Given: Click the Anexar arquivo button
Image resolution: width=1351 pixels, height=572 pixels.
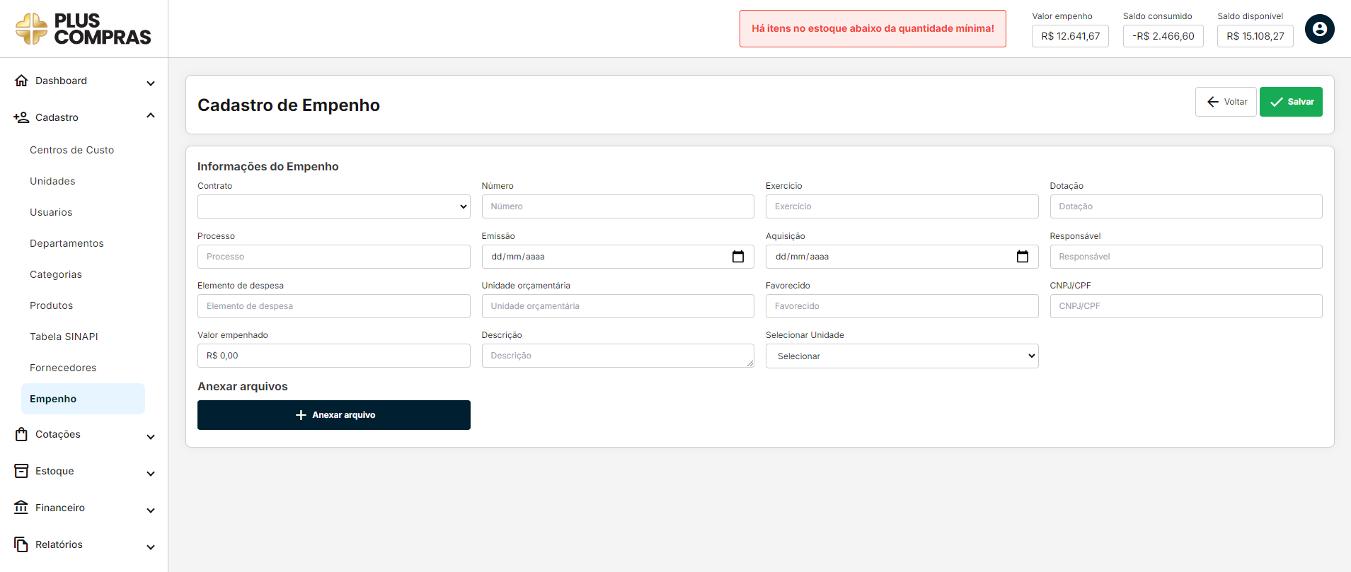Looking at the screenshot, I should pyautogui.click(x=333, y=415).
